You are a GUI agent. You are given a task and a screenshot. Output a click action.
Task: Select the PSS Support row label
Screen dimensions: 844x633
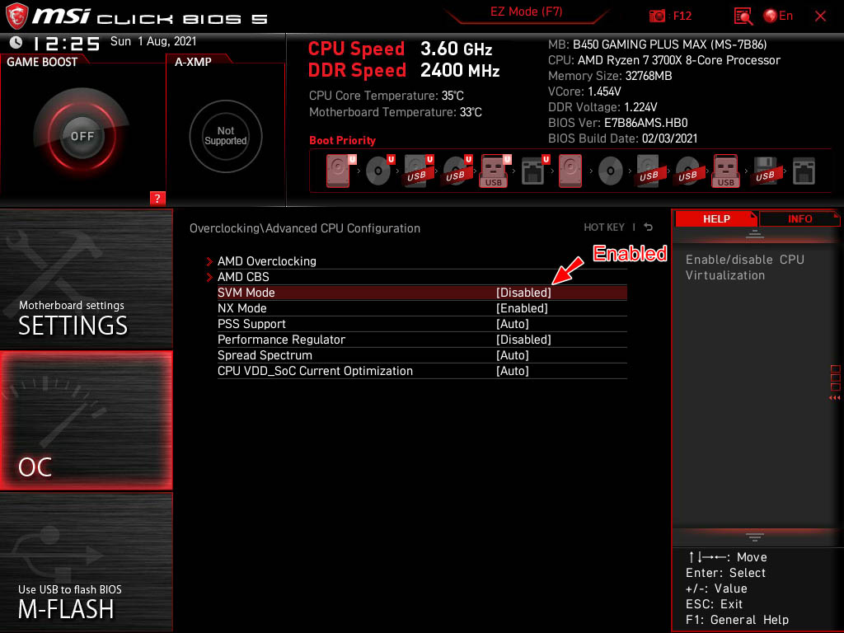(251, 323)
